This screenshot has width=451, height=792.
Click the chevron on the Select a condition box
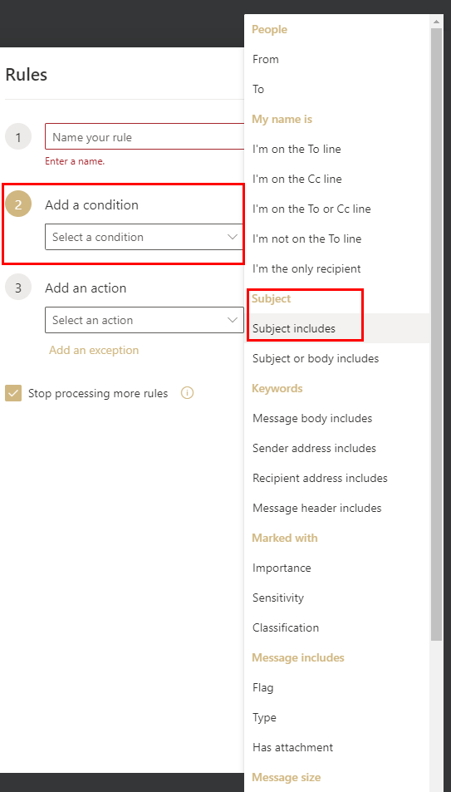233,237
